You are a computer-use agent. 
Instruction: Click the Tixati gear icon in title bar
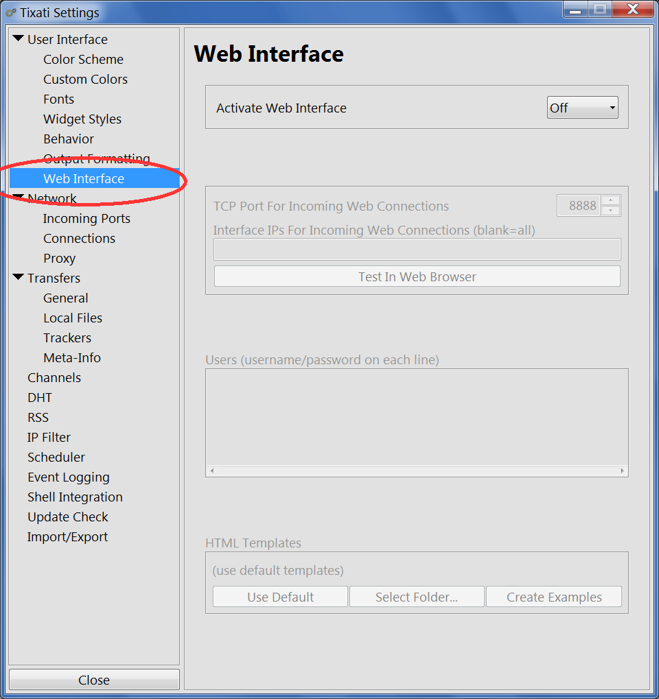(x=11, y=12)
